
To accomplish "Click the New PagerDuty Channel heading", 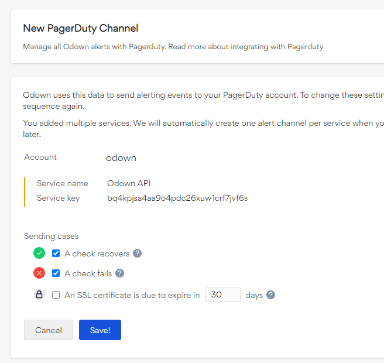I will pyautogui.click(x=80, y=28).
